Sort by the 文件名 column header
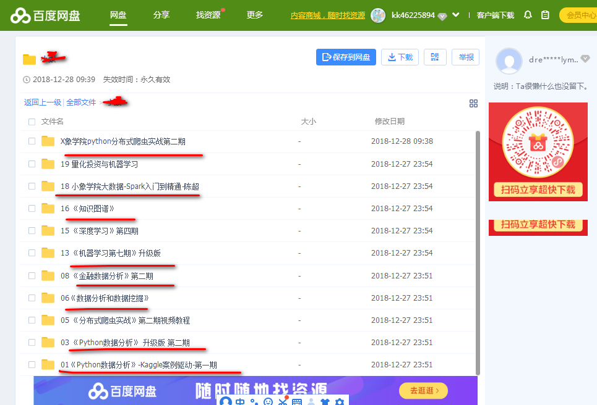The height and width of the screenshot is (405, 597). coord(52,122)
